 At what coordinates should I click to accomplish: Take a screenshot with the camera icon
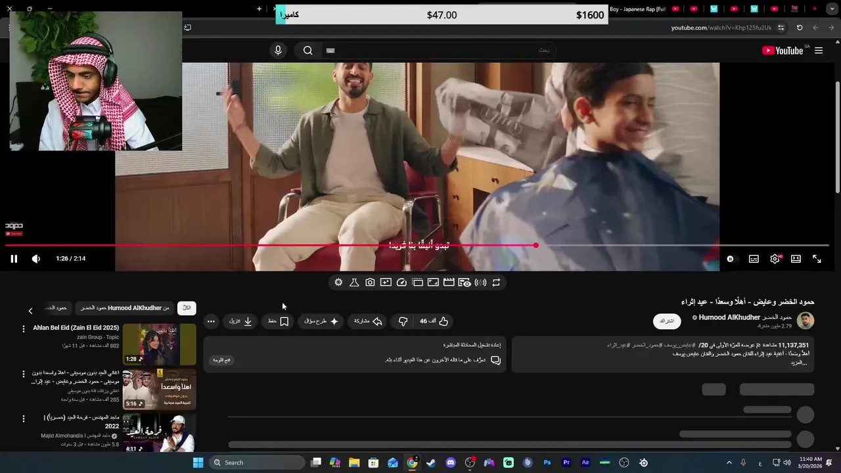click(x=370, y=282)
